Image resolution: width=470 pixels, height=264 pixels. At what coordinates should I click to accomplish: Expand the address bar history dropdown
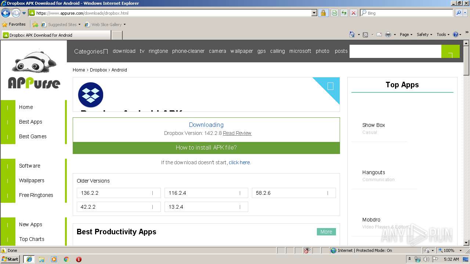pos(314,13)
